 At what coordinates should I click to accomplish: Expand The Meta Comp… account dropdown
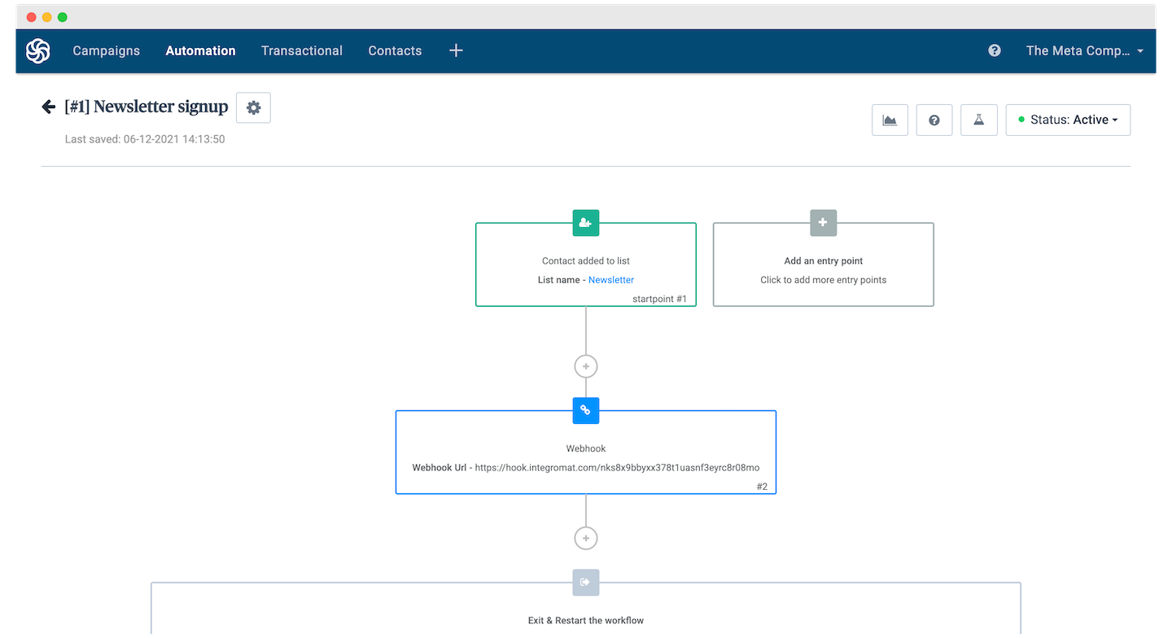[x=1084, y=50]
